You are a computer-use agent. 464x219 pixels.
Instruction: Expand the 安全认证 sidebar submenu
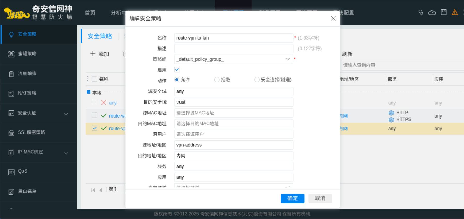click(x=66, y=114)
